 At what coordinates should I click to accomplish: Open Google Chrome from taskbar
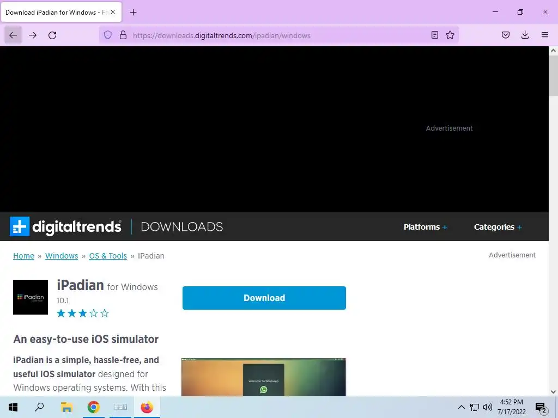tap(94, 407)
